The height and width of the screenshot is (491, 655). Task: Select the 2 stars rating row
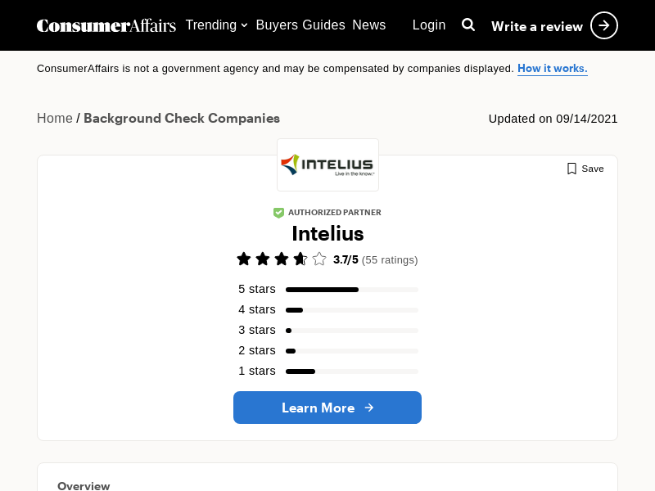click(x=328, y=351)
